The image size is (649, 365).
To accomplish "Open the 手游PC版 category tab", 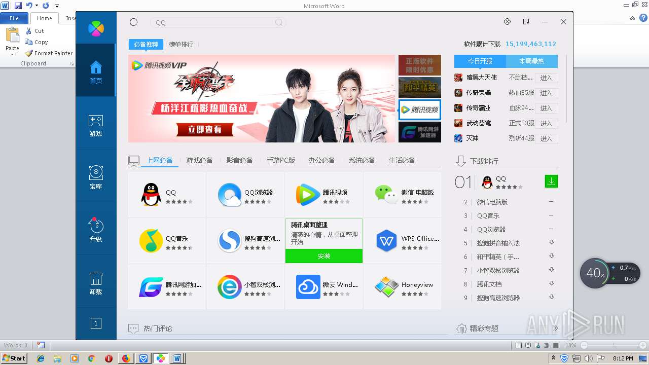I will 281,160.
